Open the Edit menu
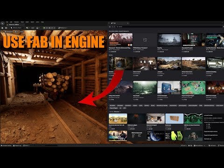 11,22
